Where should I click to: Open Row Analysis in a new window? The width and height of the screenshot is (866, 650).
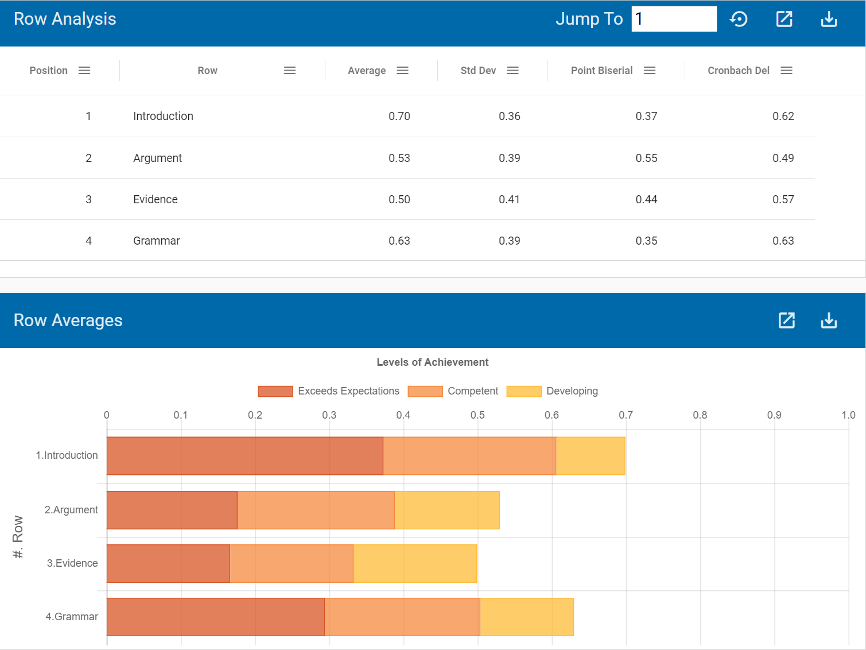tap(784, 19)
